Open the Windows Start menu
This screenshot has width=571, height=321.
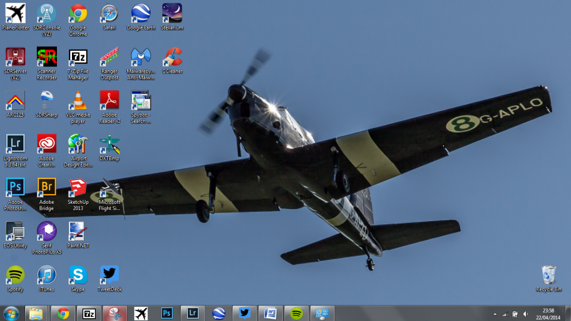coord(11,313)
